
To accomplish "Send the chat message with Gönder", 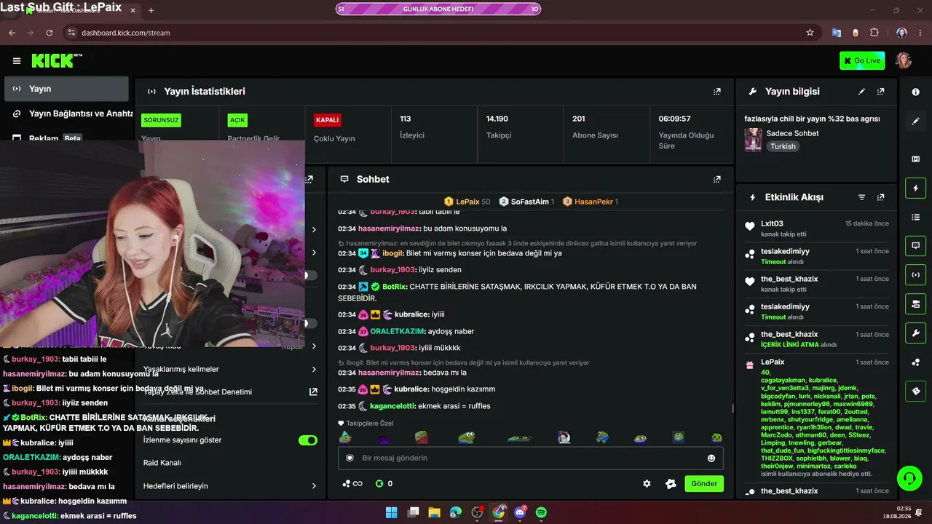I will [704, 483].
